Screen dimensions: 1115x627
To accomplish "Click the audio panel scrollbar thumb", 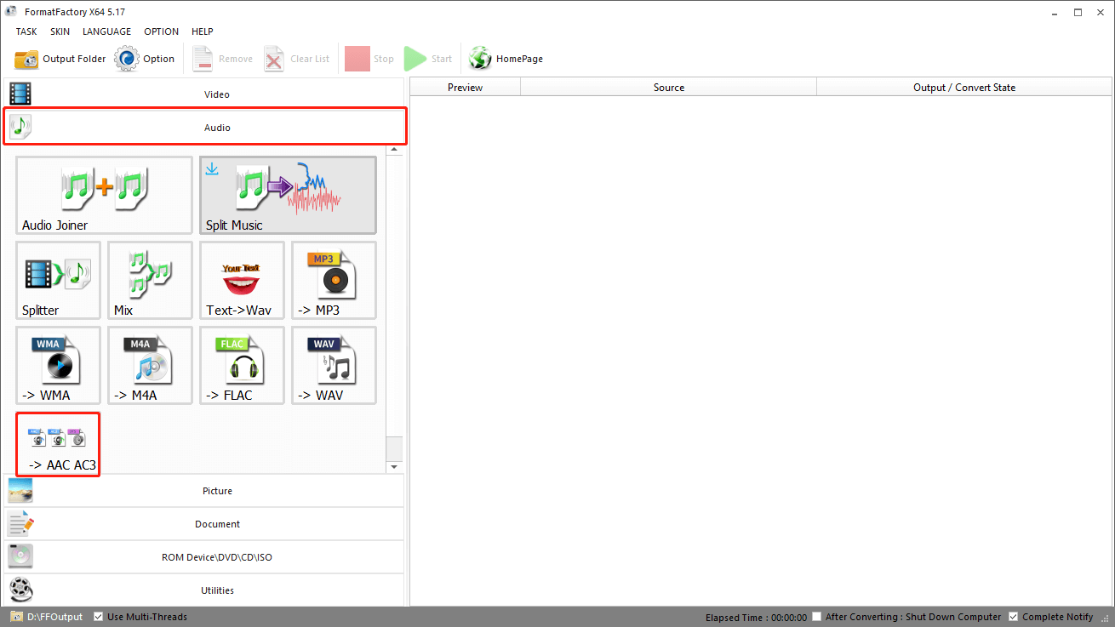I will [394, 448].
